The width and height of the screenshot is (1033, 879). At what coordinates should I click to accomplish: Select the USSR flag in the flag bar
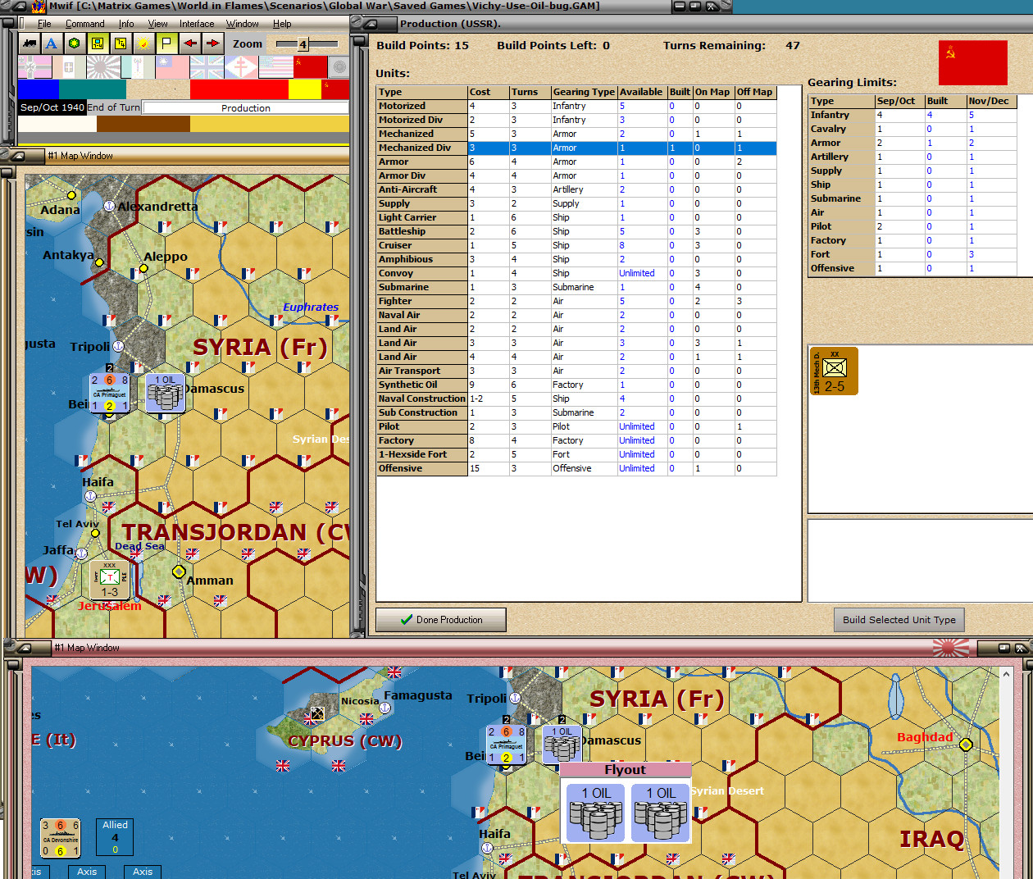(x=310, y=67)
